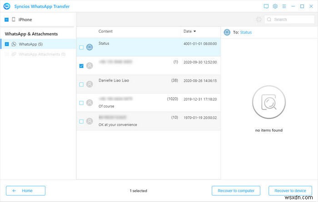The image size is (318, 202).
Task: Click Recover to computer button
Action: click(x=236, y=191)
